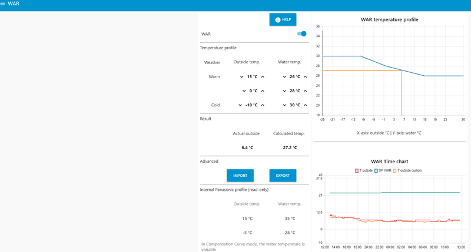The image size is (471, 252).
Task: Click the 27.2 °C calculated temp value
Action: pos(290,147)
